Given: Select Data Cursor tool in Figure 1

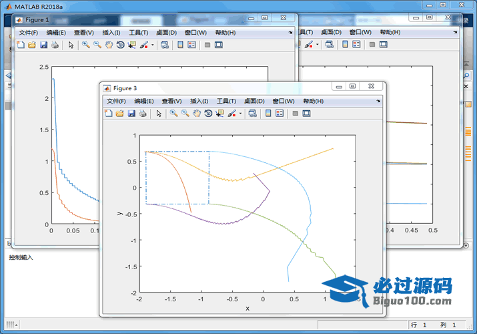Looking at the screenshot, I should pos(131,45).
